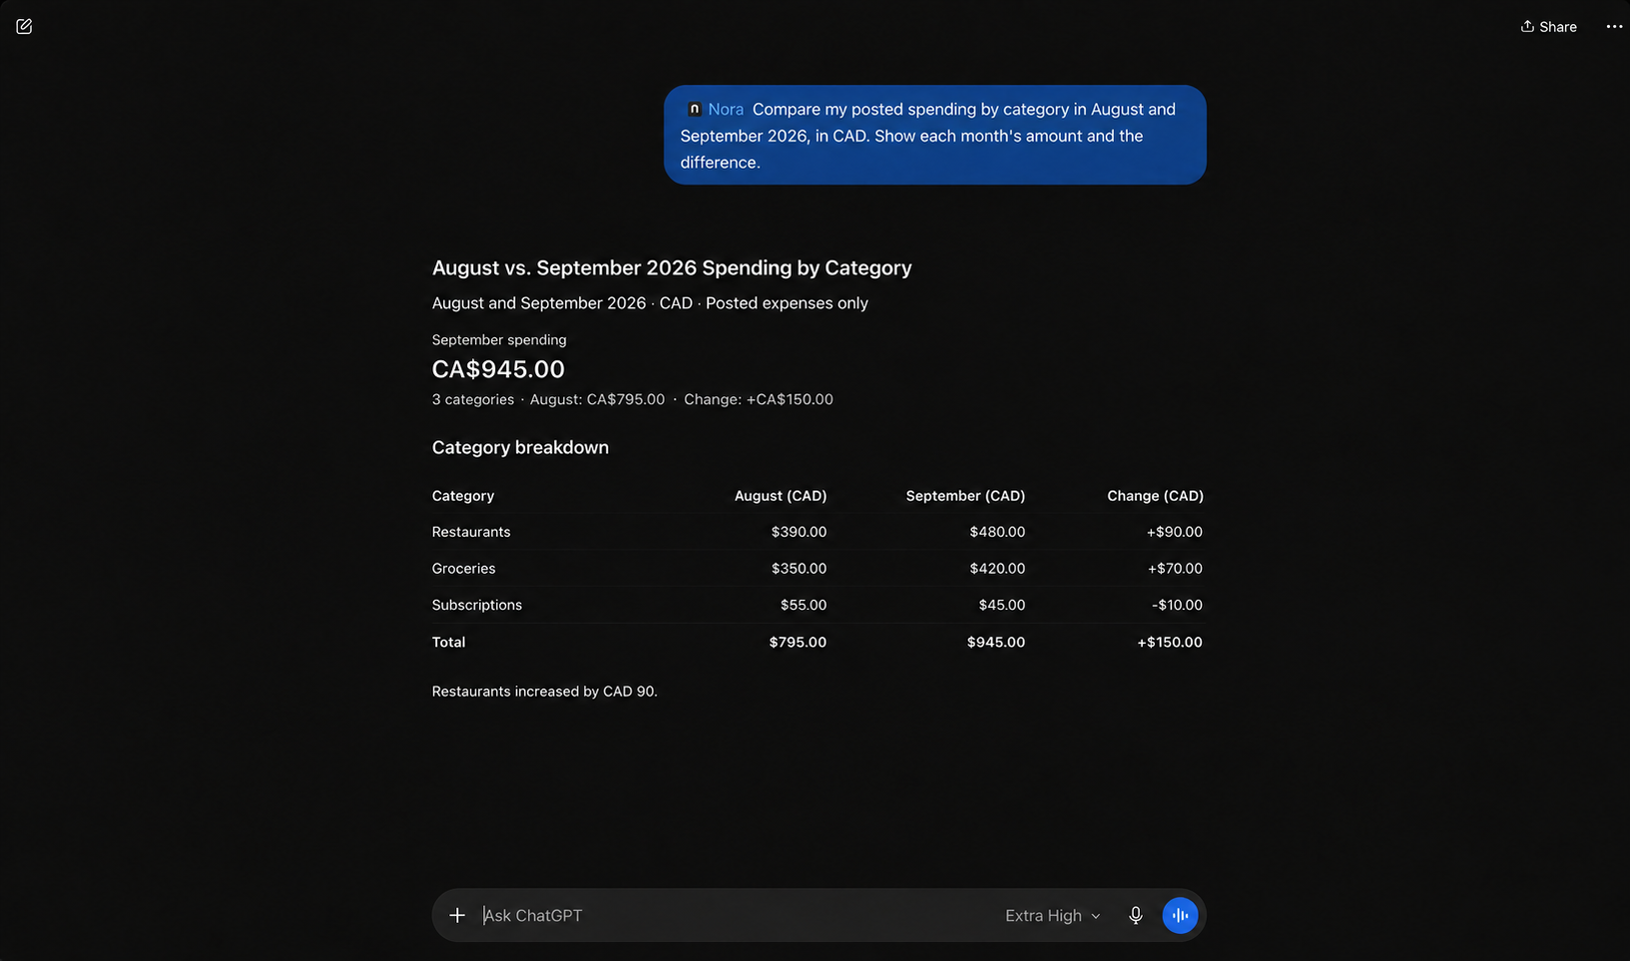Screen dimensions: 1630x961
Task: Click the +$70.00 change value
Action: point(1175,569)
